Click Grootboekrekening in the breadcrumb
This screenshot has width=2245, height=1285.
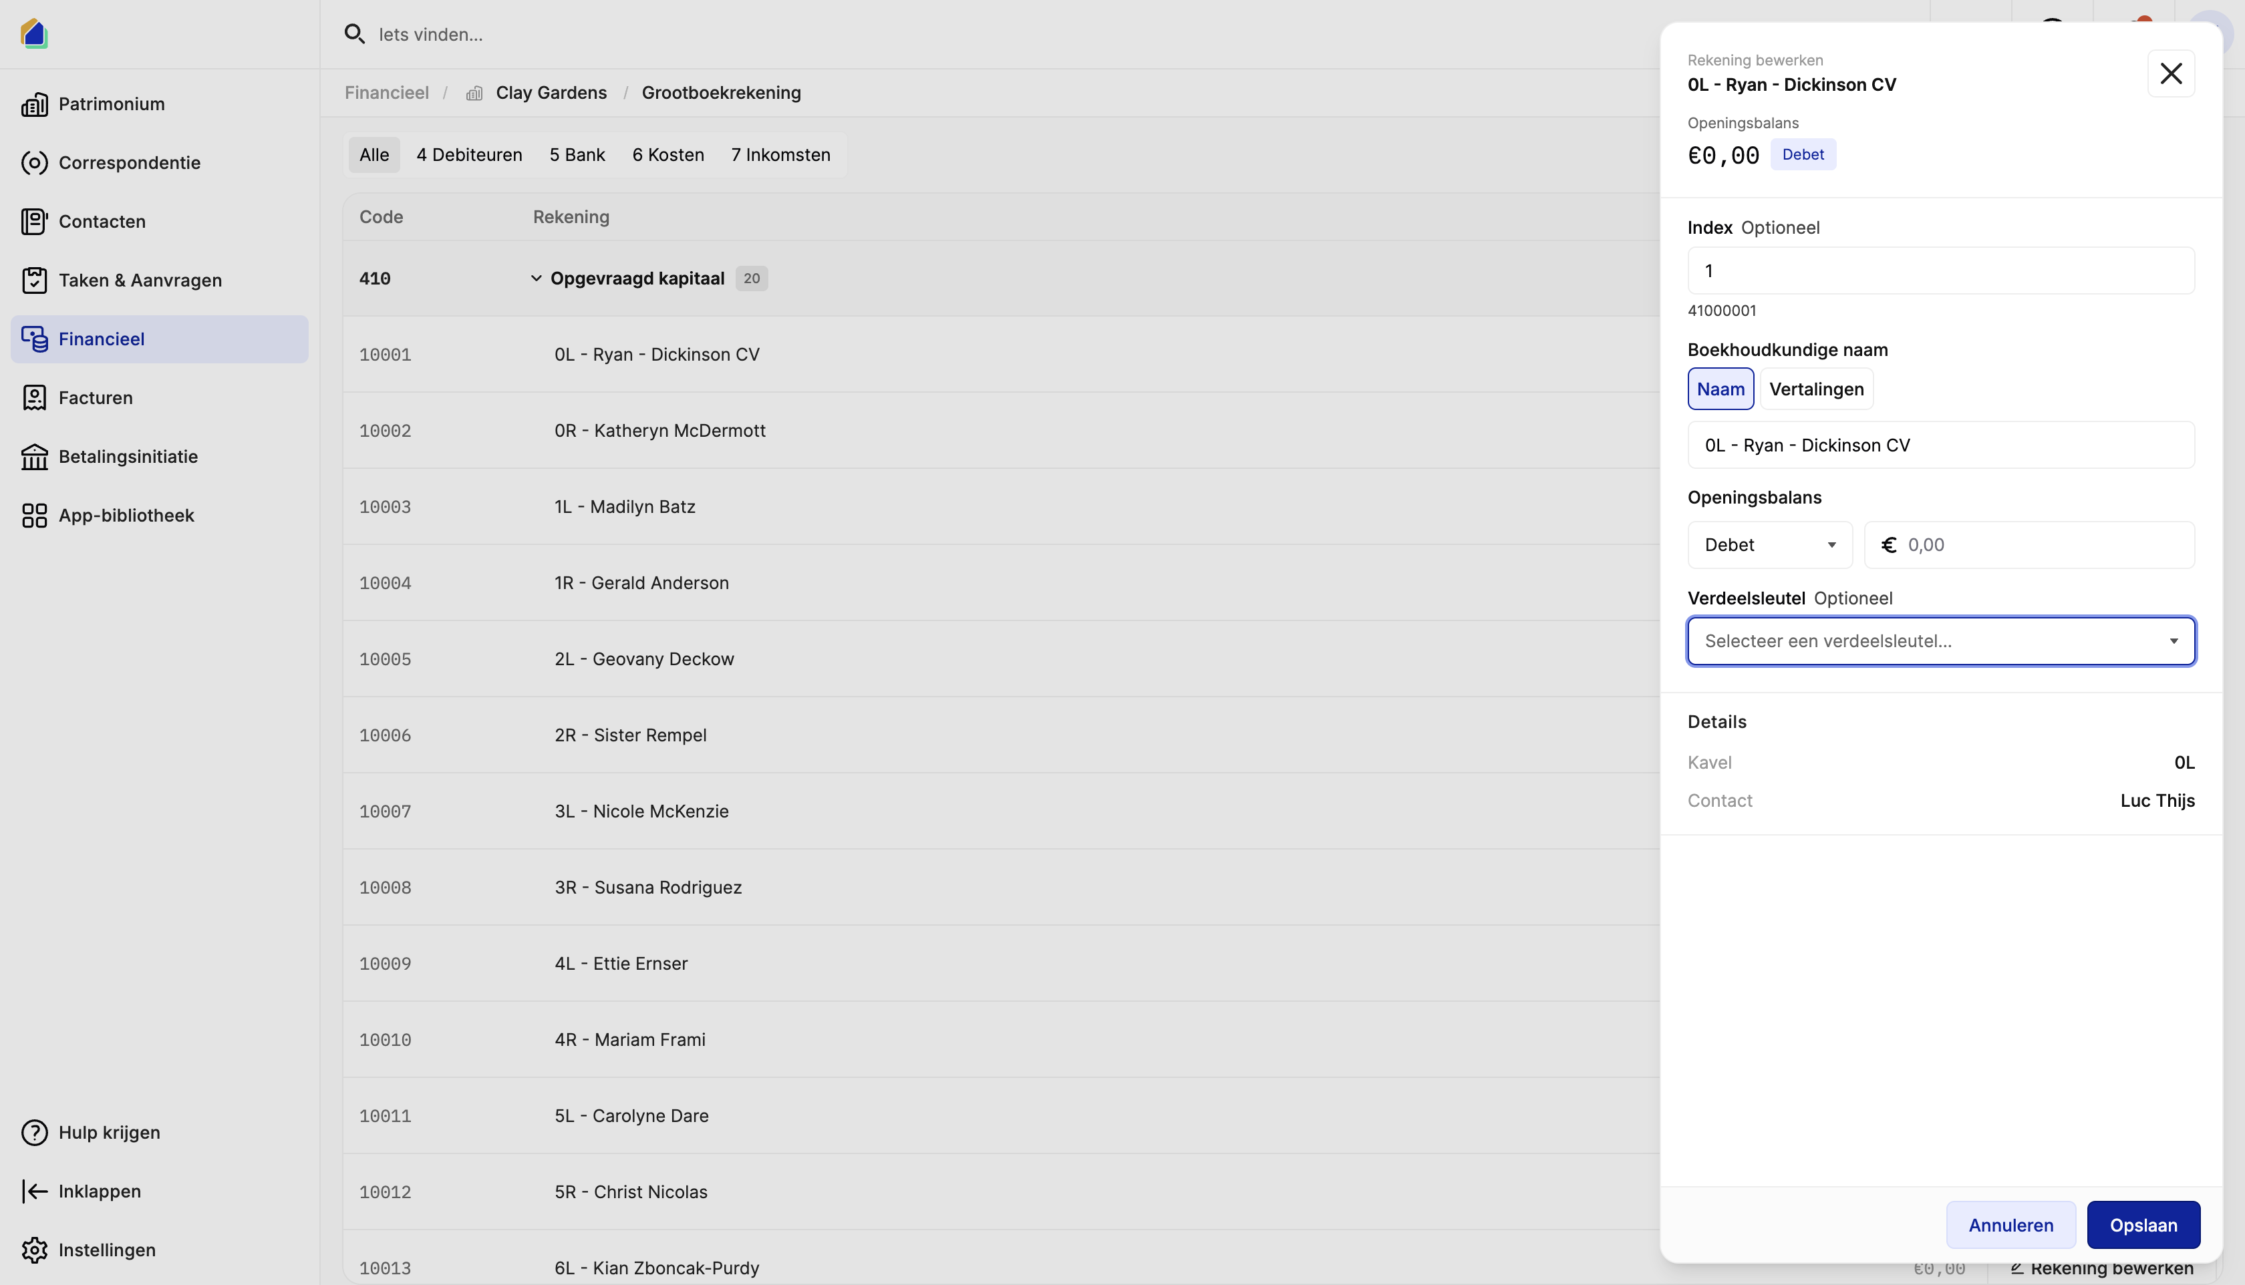coord(721,94)
